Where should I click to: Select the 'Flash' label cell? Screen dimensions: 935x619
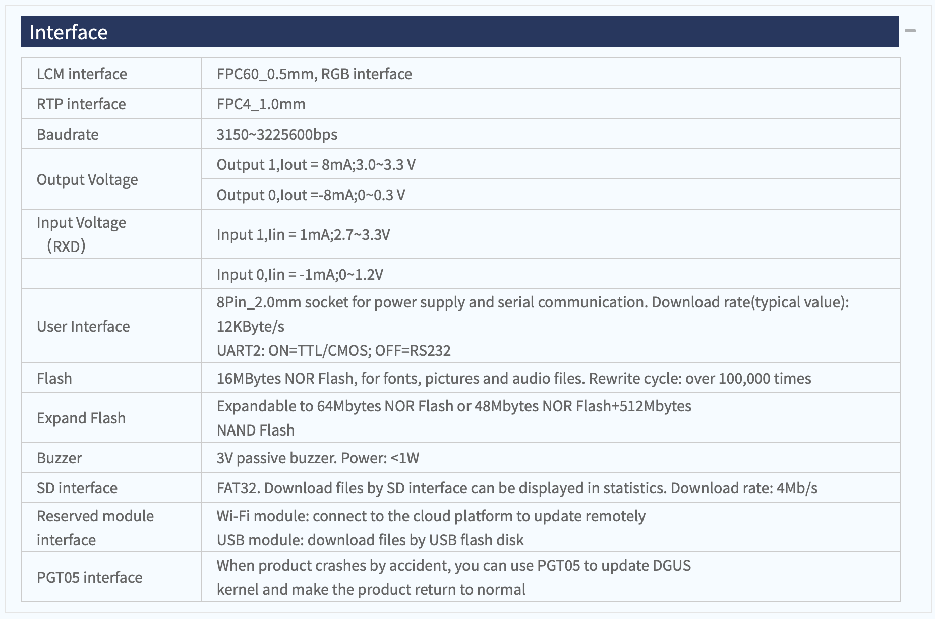[x=111, y=378]
